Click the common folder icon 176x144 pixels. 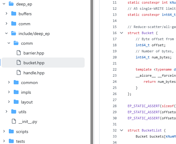16,82
